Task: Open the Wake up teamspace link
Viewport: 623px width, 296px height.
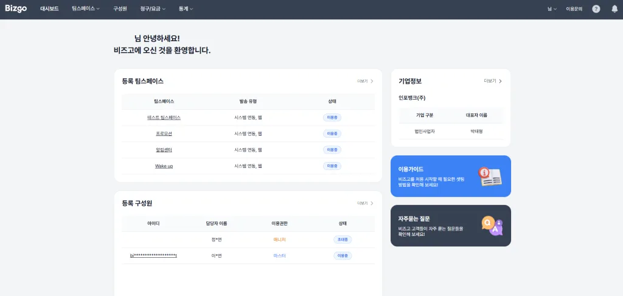Action: tap(164, 166)
